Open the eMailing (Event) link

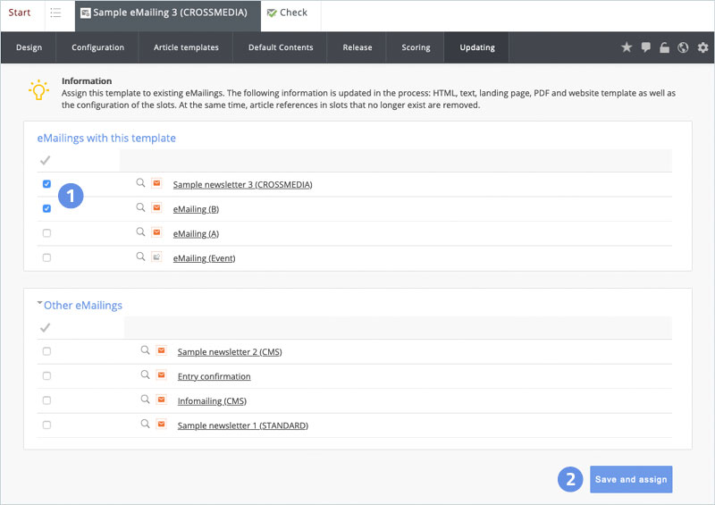(203, 258)
